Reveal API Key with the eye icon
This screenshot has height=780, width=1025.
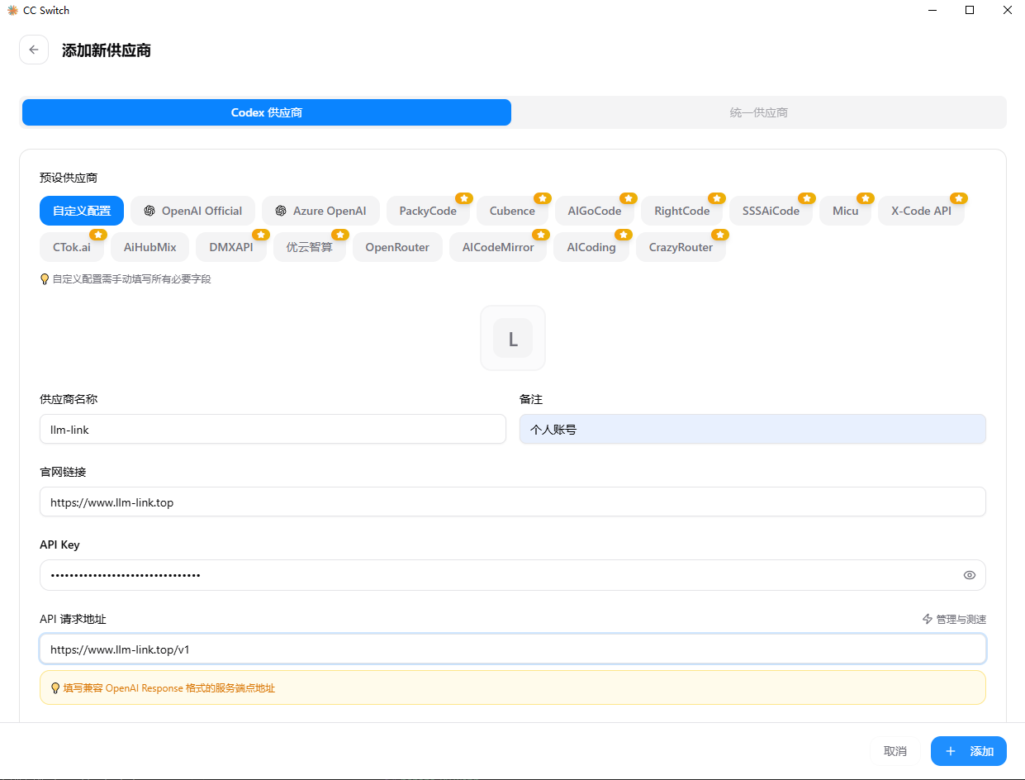click(x=970, y=575)
